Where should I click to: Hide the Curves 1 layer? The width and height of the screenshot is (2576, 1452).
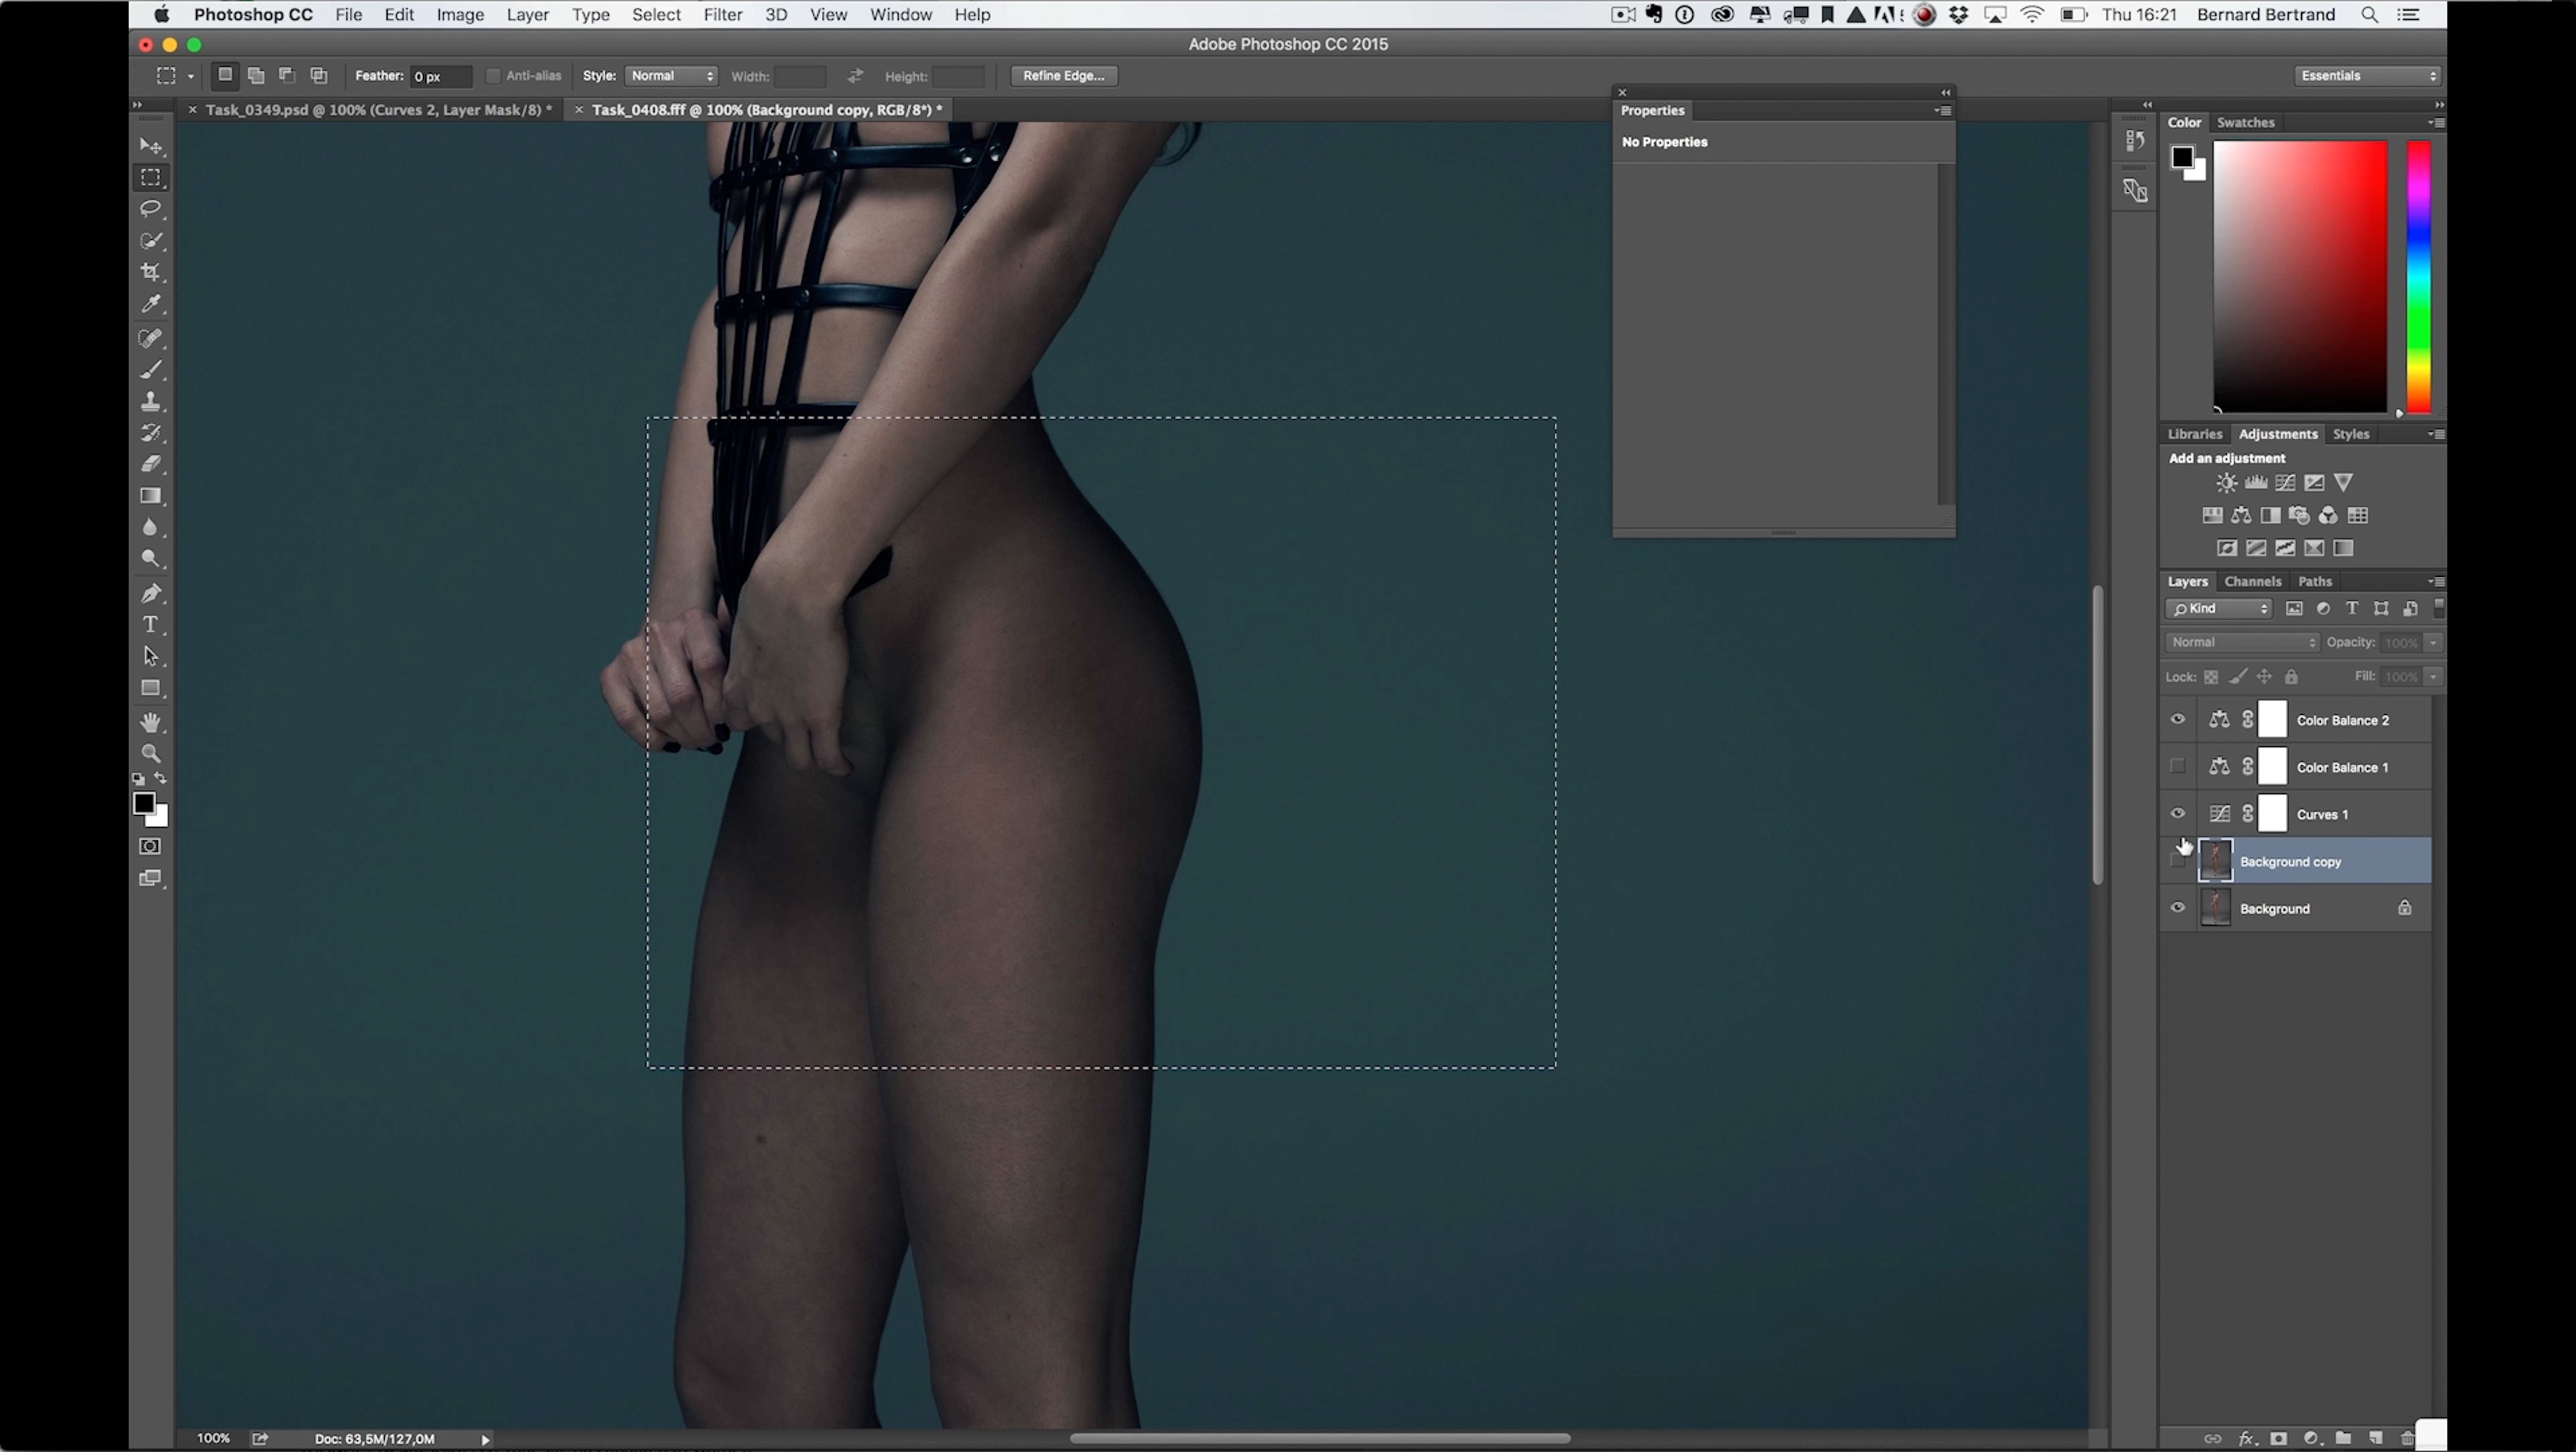(x=2177, y=814)
